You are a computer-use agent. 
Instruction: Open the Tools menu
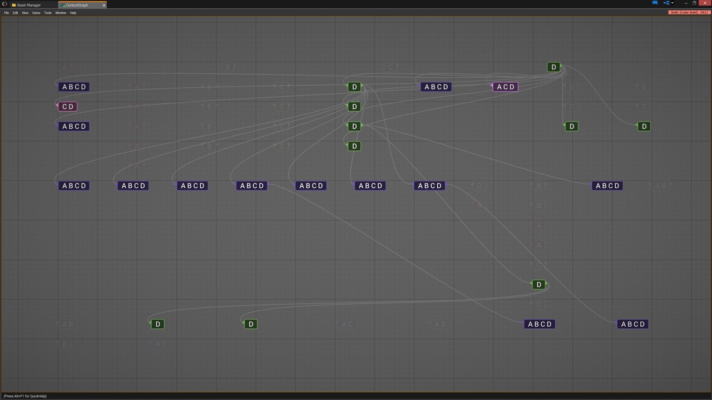[x=48, y=13]
